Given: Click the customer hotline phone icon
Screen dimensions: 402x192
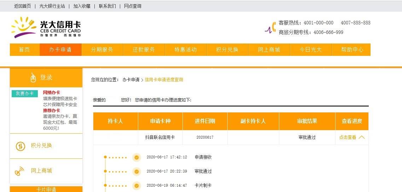Looking at the screenshot, I should coord(271,28).
